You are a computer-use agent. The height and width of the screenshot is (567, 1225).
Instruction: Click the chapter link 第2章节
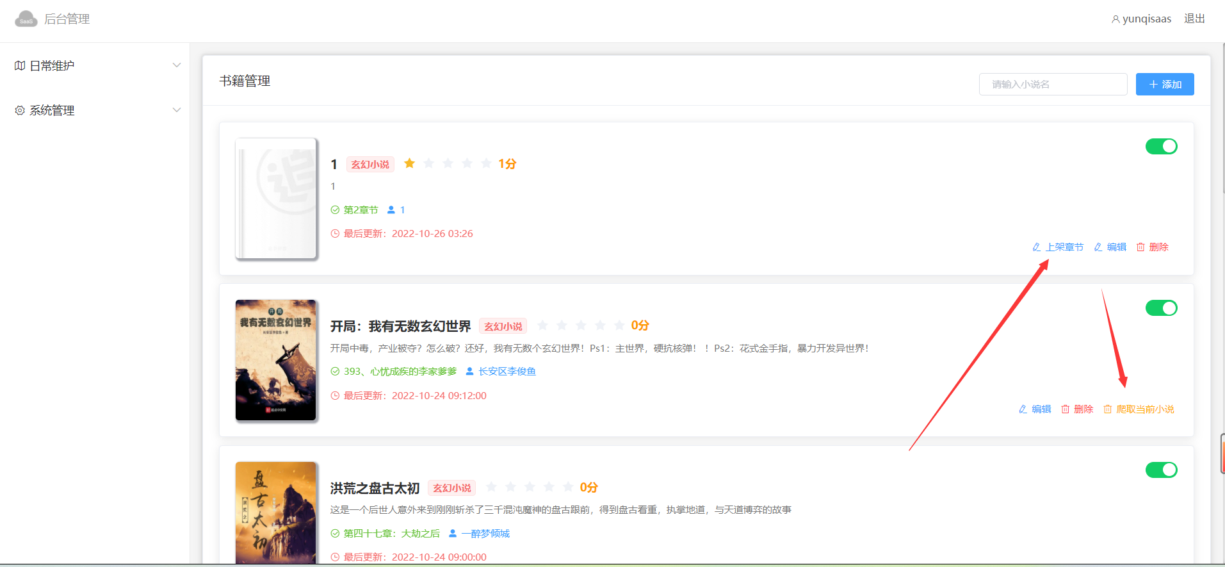pyautogui.click(x=361, y=210)
